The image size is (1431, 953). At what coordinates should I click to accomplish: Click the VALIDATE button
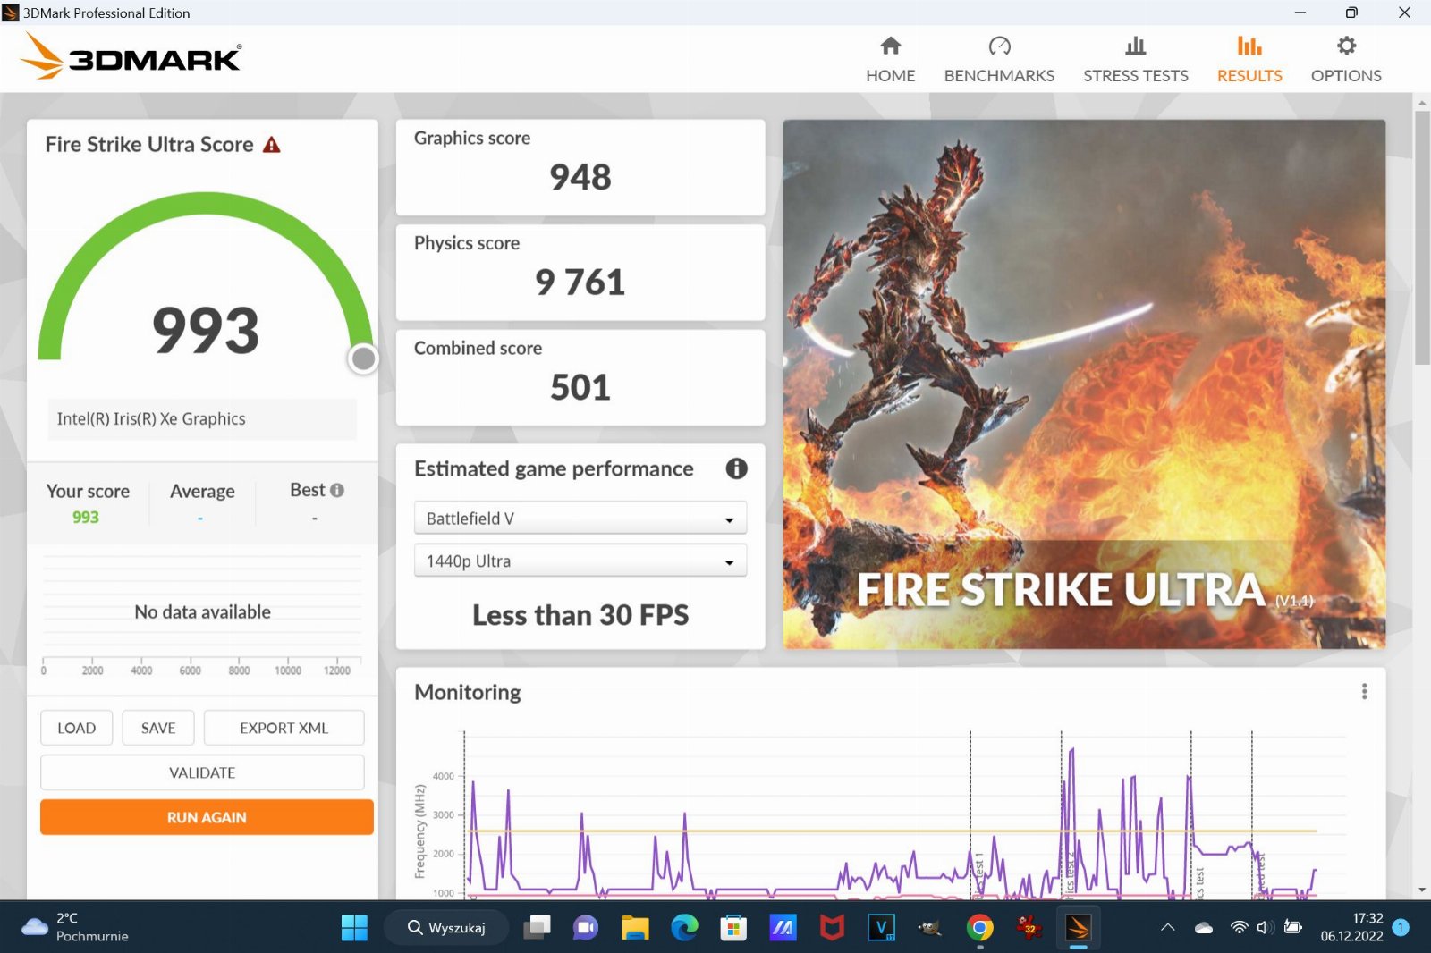202,772
